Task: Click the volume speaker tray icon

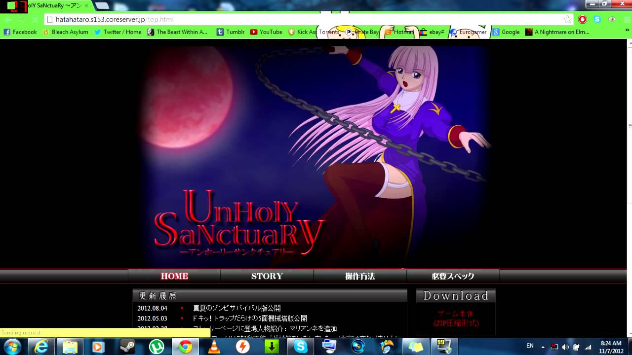Action: (x=565, y=347)
